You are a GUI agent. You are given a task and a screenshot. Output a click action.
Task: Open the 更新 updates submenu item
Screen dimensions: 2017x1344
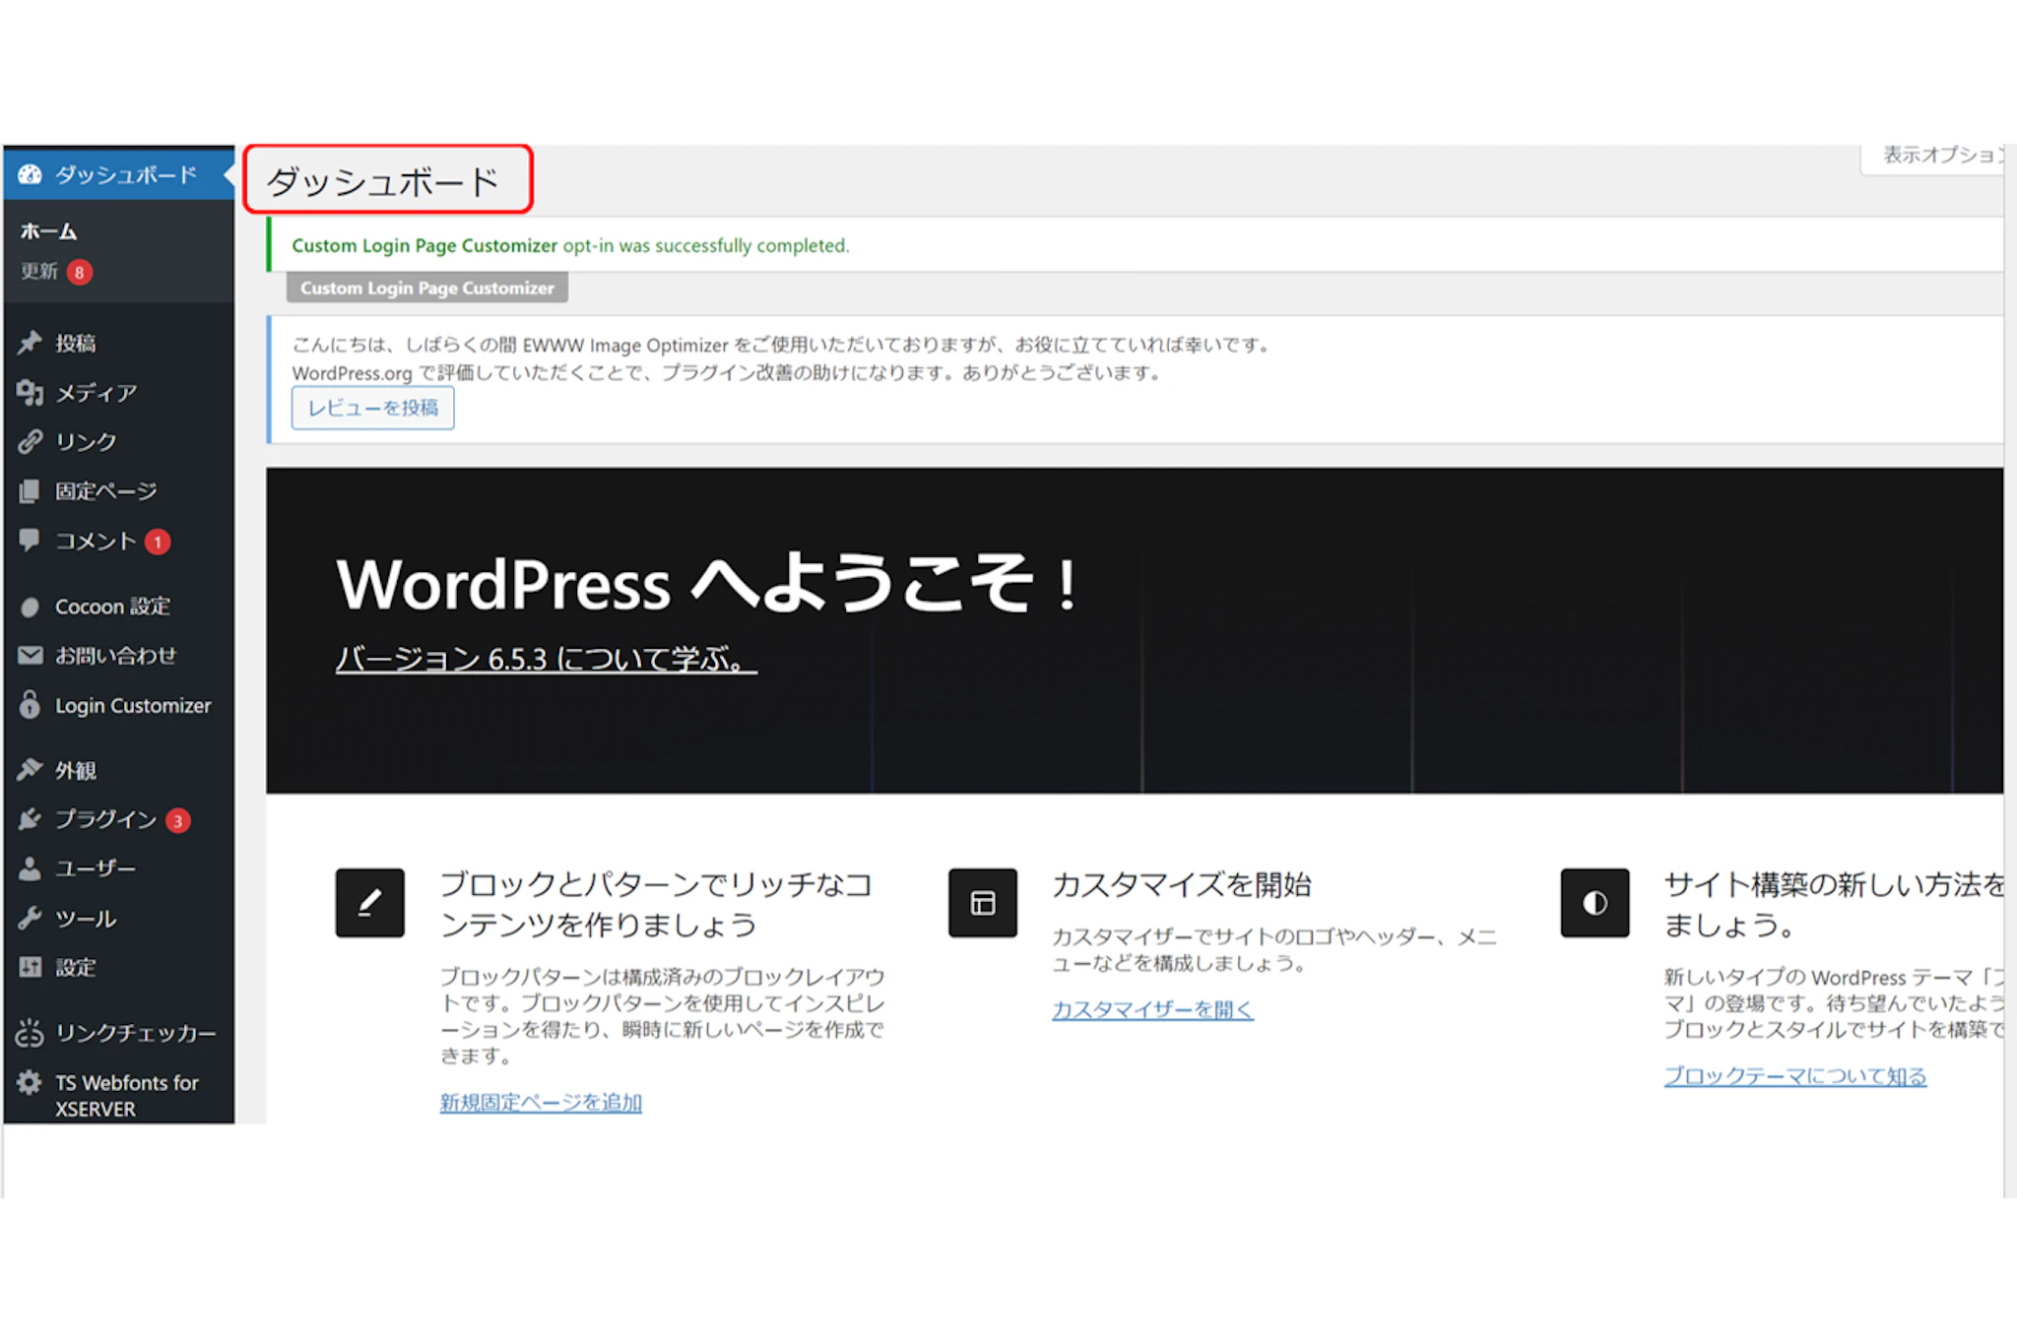tap(40, 271)
